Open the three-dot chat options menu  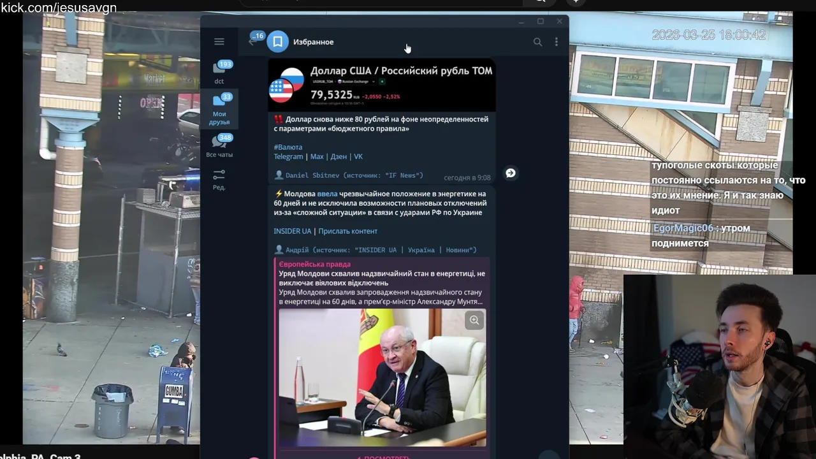[x=557, y=42]
